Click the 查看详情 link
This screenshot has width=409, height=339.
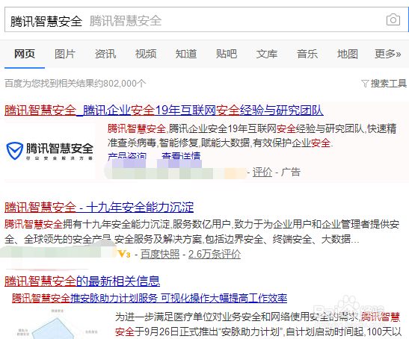pyautogui.click(x=181, y=156)
